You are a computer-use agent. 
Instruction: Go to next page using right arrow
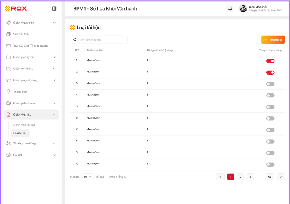coord(281,177)
